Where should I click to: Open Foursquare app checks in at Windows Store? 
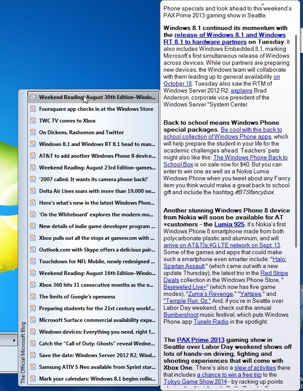click(93, 109)
